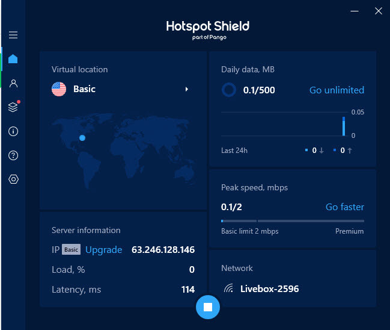The image size is (390, 330).
Task: Click the Last 24h label
Action: (x=234, y=151)
